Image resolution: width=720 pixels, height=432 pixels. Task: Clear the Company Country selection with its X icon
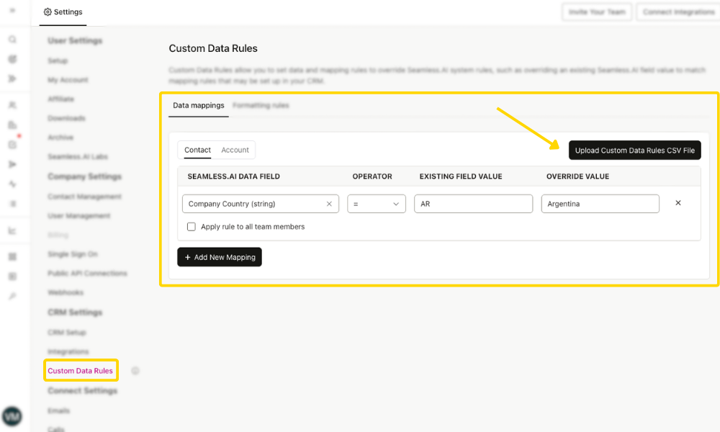pyautogui.click(x=329, y=203)
